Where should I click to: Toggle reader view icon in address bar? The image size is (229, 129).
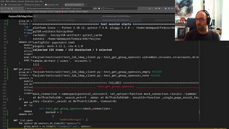99,9
